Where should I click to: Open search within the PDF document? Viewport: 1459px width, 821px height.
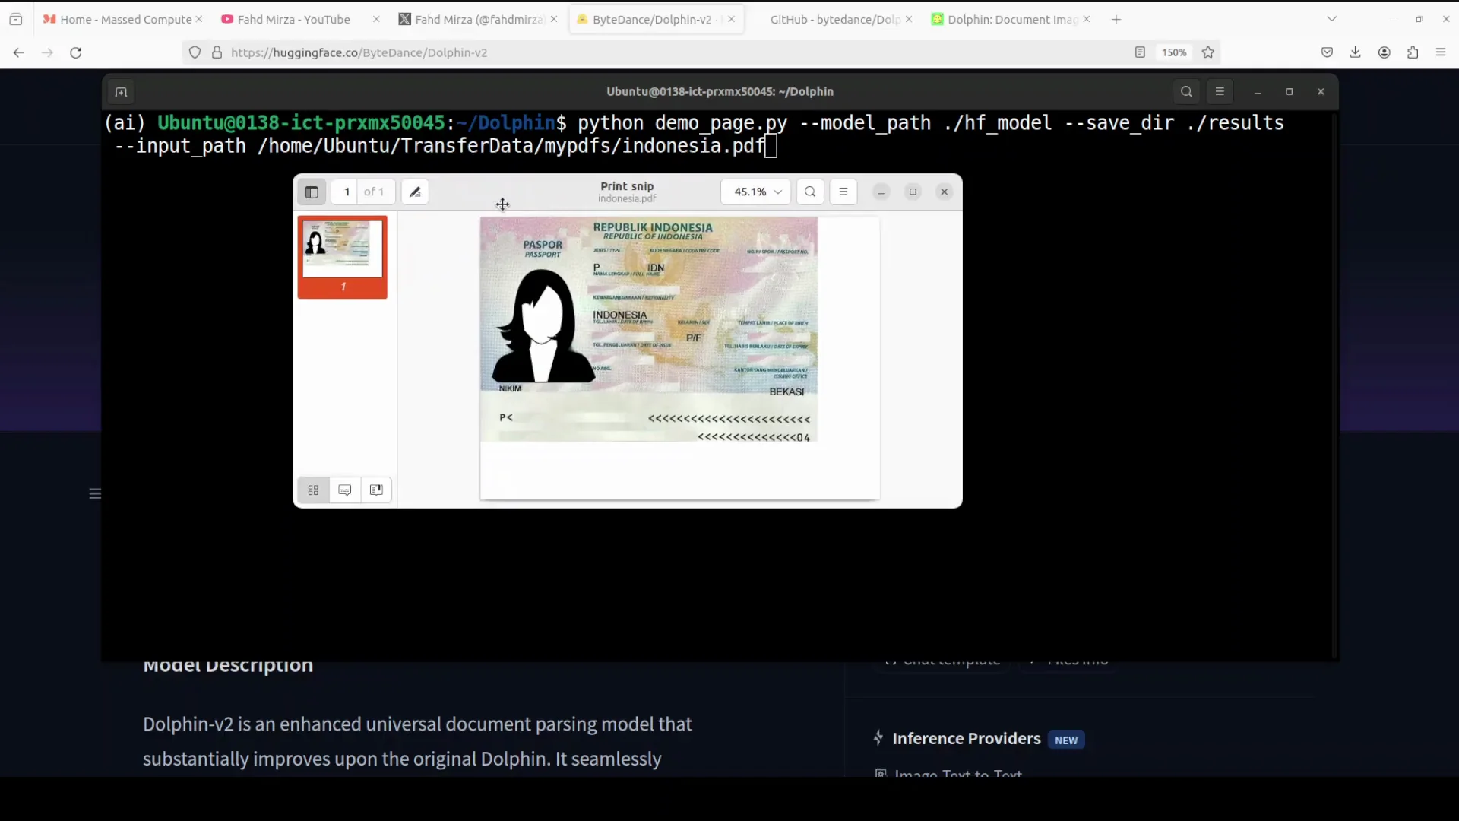click(810, 192)
